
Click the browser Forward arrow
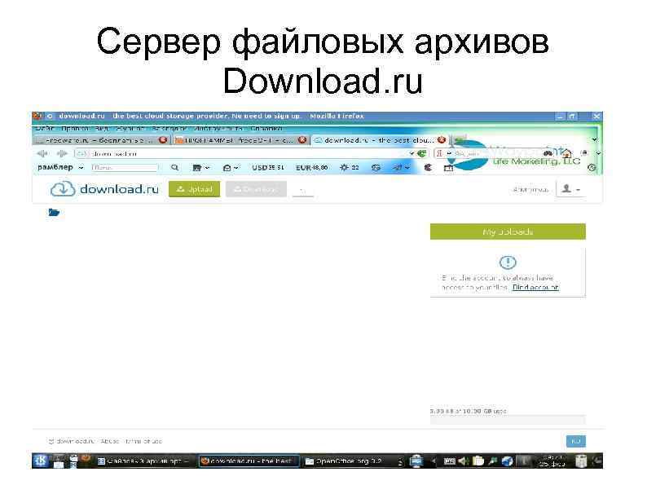[x=62, y=153]
